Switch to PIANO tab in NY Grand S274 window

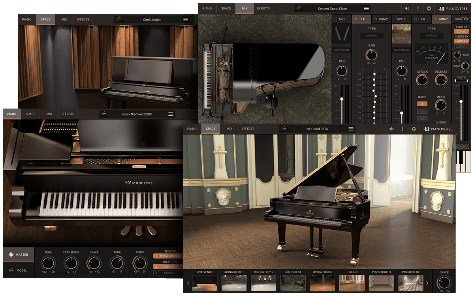coord(192,129)
